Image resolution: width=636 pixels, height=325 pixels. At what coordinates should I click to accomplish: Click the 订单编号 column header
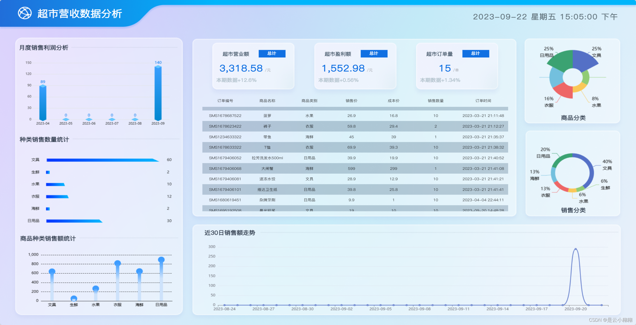[x=225, y=101]
